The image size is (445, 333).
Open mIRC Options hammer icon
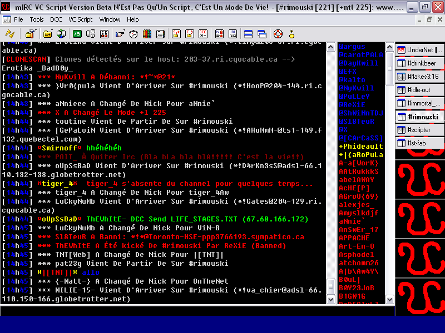(x=31, y=34)
